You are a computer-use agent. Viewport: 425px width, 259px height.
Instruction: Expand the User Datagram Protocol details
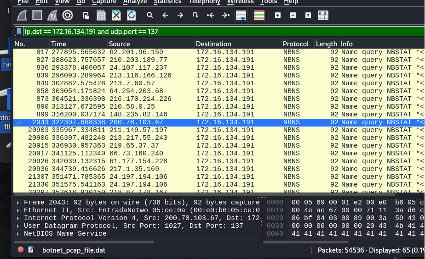click(x=18, y=226)
